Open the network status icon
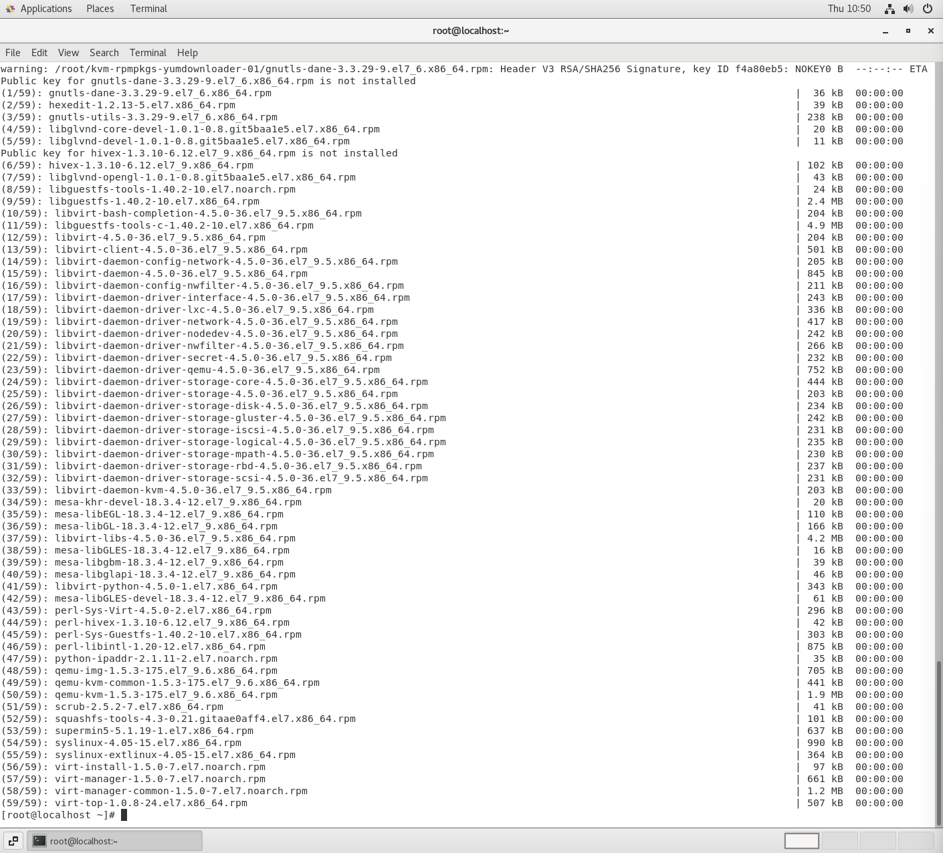943x853 pixels. coord(889,9)
